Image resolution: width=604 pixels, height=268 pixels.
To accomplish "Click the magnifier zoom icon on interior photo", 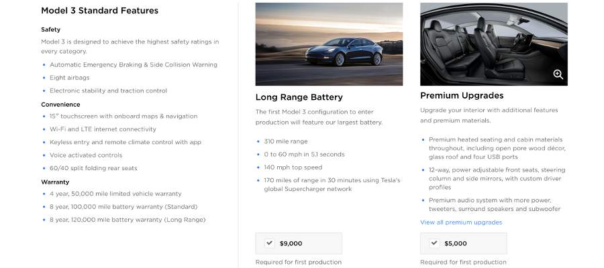I will click(558, 74).
